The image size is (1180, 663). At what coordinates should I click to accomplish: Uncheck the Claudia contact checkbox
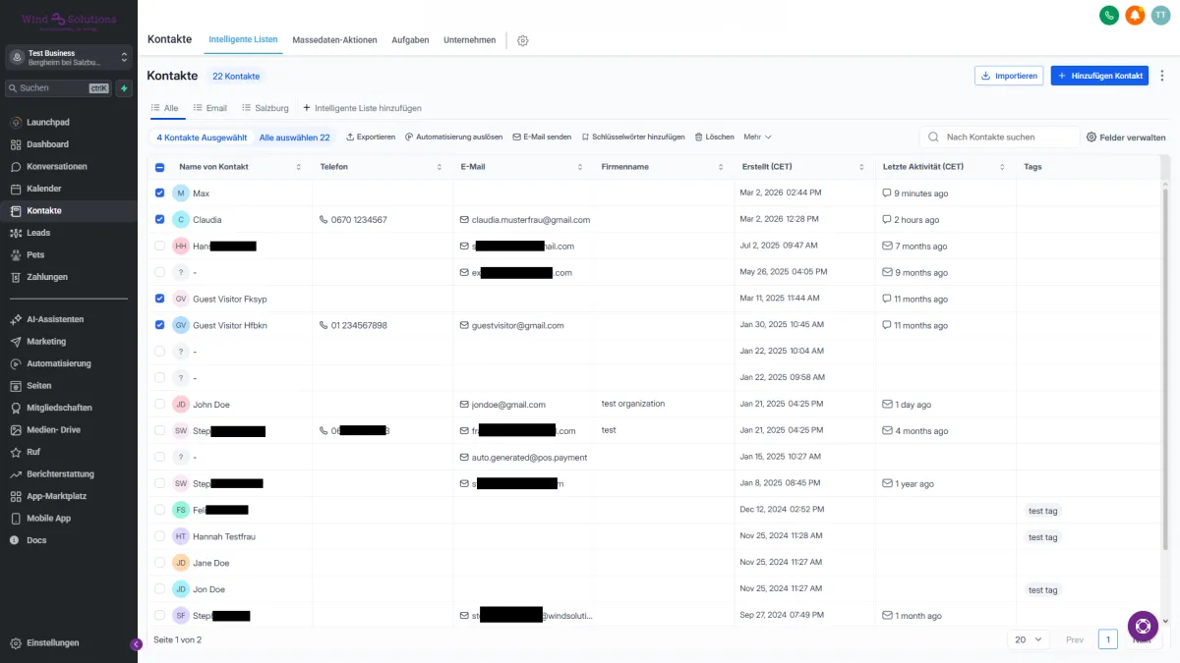pos(160,219)
